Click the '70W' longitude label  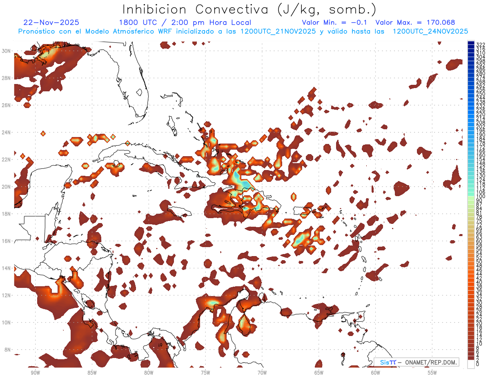coord(262,372)
